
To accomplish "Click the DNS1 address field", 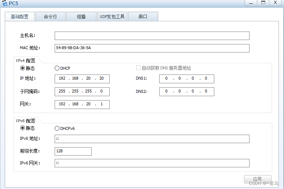I will 186,79.
